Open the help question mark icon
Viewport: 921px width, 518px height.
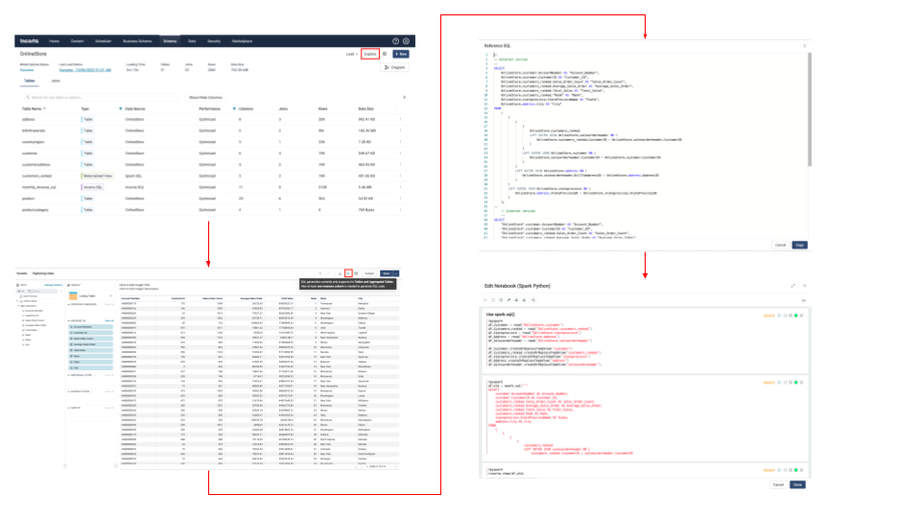click(x=394, y=41)
